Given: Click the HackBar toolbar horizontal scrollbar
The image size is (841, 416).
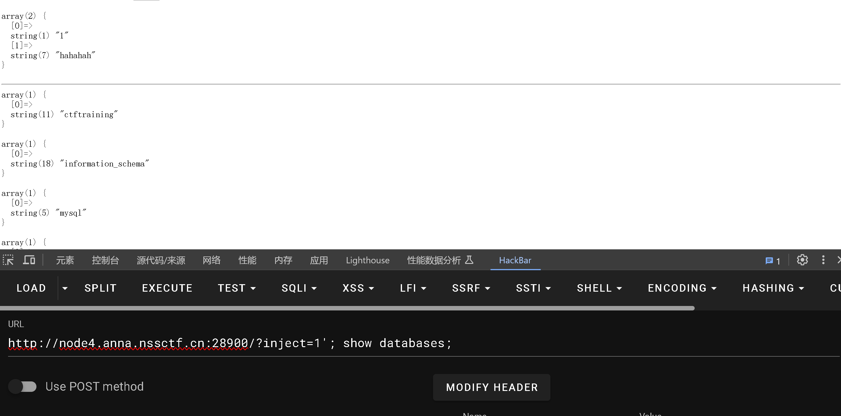Looking at the screenshot, I should tap(347, 308).
